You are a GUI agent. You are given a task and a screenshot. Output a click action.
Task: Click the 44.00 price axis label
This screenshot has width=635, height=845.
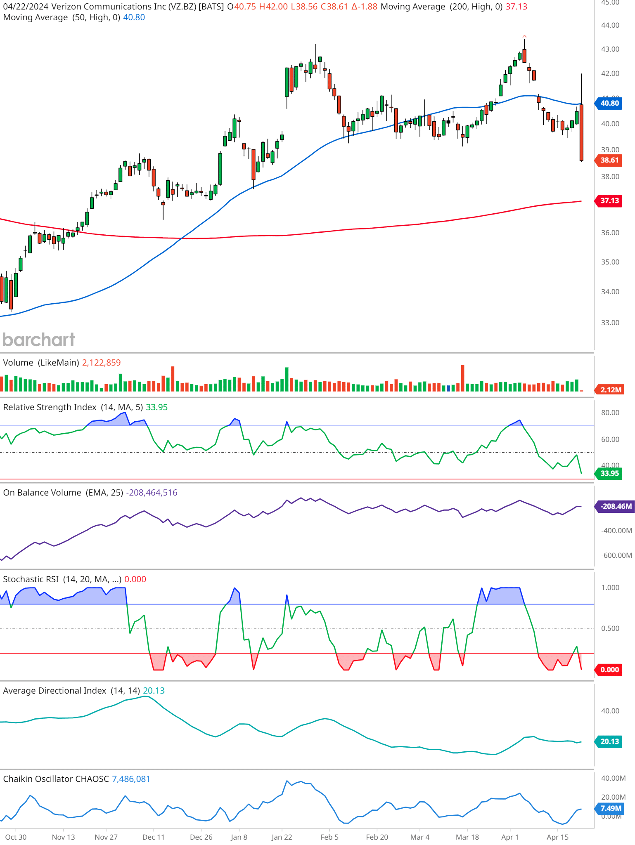tap(610, 25)
